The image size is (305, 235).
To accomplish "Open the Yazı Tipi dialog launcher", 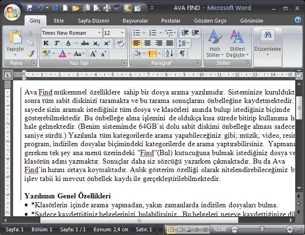I will (124, 63).
